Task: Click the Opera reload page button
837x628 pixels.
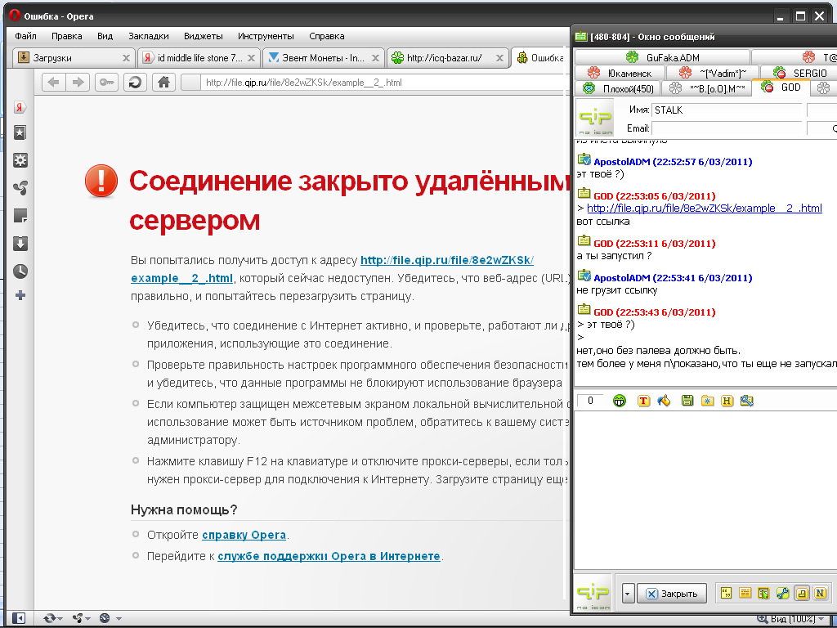Action: pyautogui.click(x=135, y=82)
